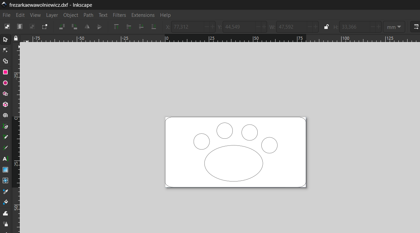Flip selection horizontally

tap(87, 27)
